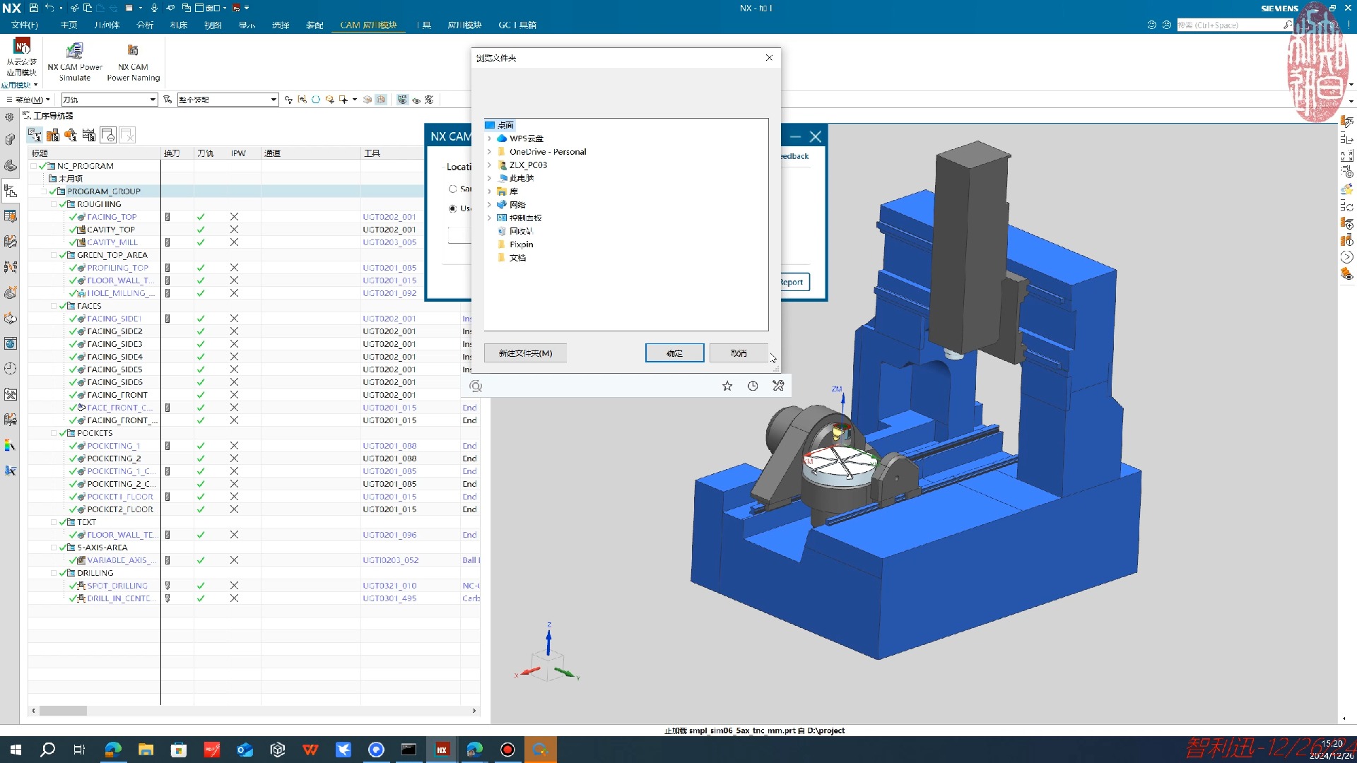Expand WPS云盘 folder tree node
Image resolution: width=1357 pixels, height=763 pixels.
489,138
